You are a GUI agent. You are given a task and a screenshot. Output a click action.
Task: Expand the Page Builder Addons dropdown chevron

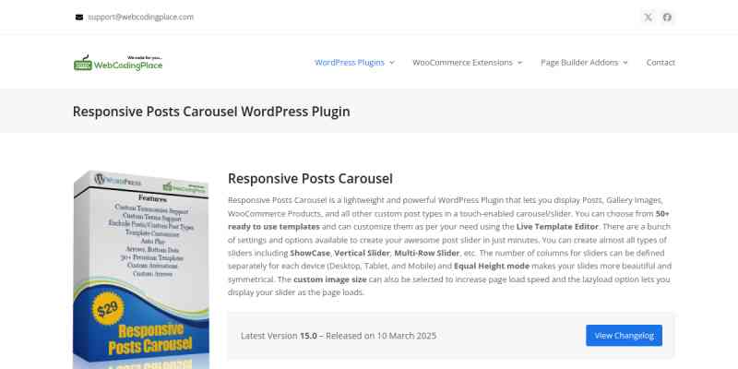[625, 63]
